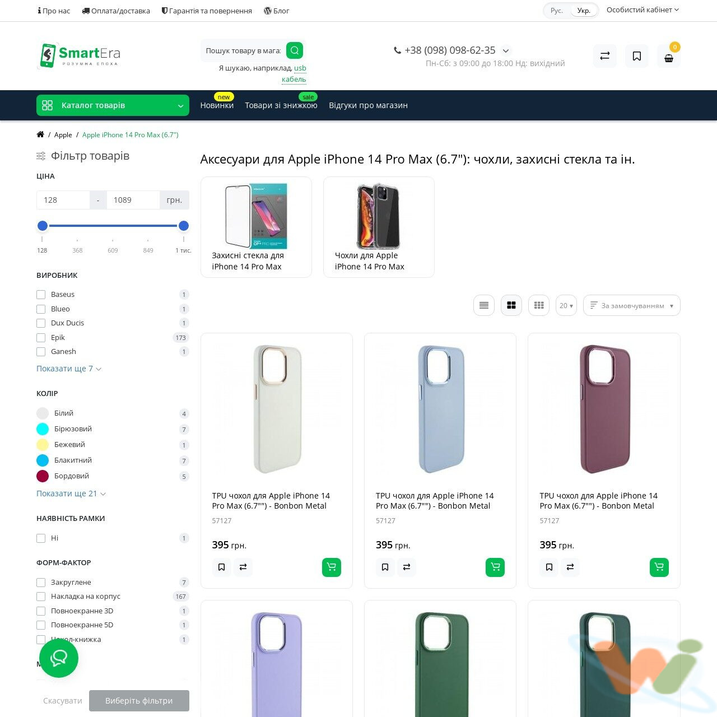The height and width of the screenshot is (717, 717).
Task: Tick the 'Ні' frame availability checkbox
Action: click(x=41, y=538)
